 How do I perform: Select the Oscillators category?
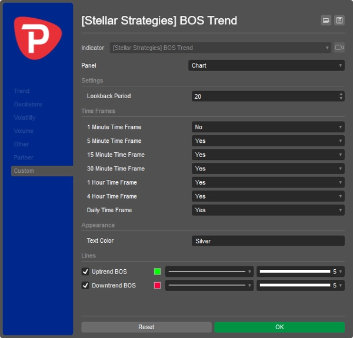28,105
